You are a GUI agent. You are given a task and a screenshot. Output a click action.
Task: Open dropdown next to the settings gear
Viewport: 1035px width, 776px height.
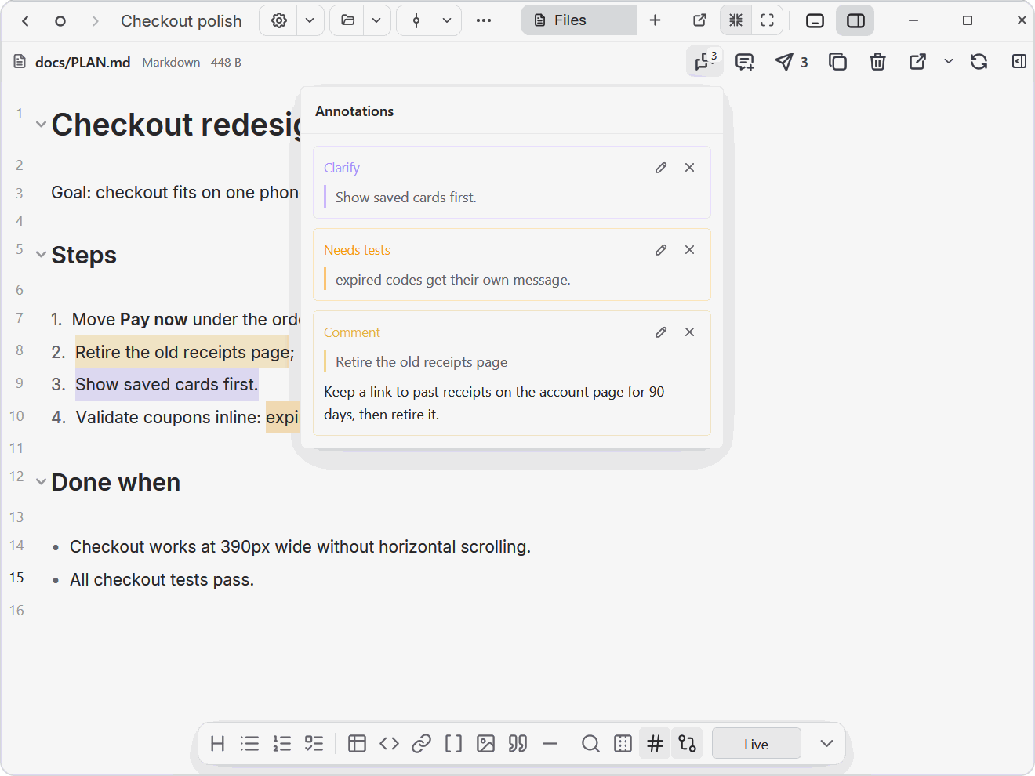point(310,20)
